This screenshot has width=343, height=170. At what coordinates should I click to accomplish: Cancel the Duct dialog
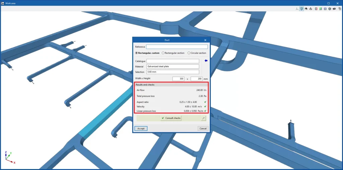[203, 129]
